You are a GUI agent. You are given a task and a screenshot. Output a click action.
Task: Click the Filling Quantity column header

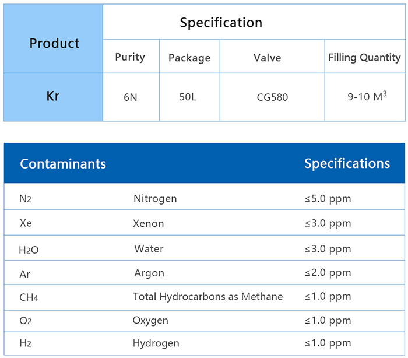click(x=364, y=58)
